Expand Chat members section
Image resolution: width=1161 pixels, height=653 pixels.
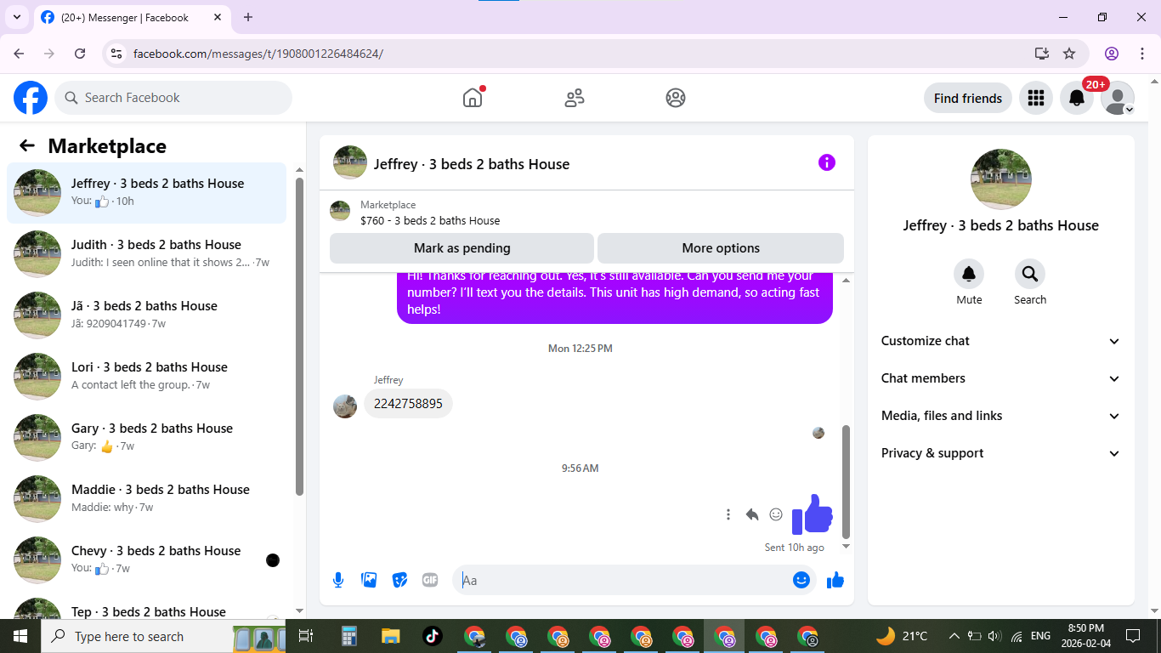pos(1001,378)
